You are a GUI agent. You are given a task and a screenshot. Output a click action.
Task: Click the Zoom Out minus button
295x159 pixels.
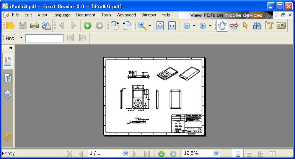(x=187, y=26)
